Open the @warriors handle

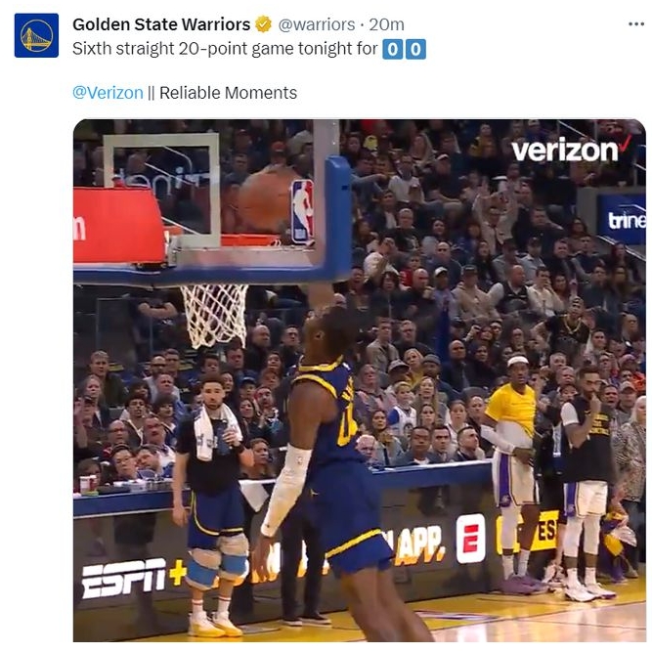click(317, 24)
